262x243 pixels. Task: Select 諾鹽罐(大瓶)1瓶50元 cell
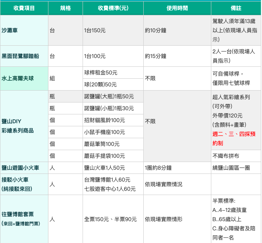tap(113, 96)
